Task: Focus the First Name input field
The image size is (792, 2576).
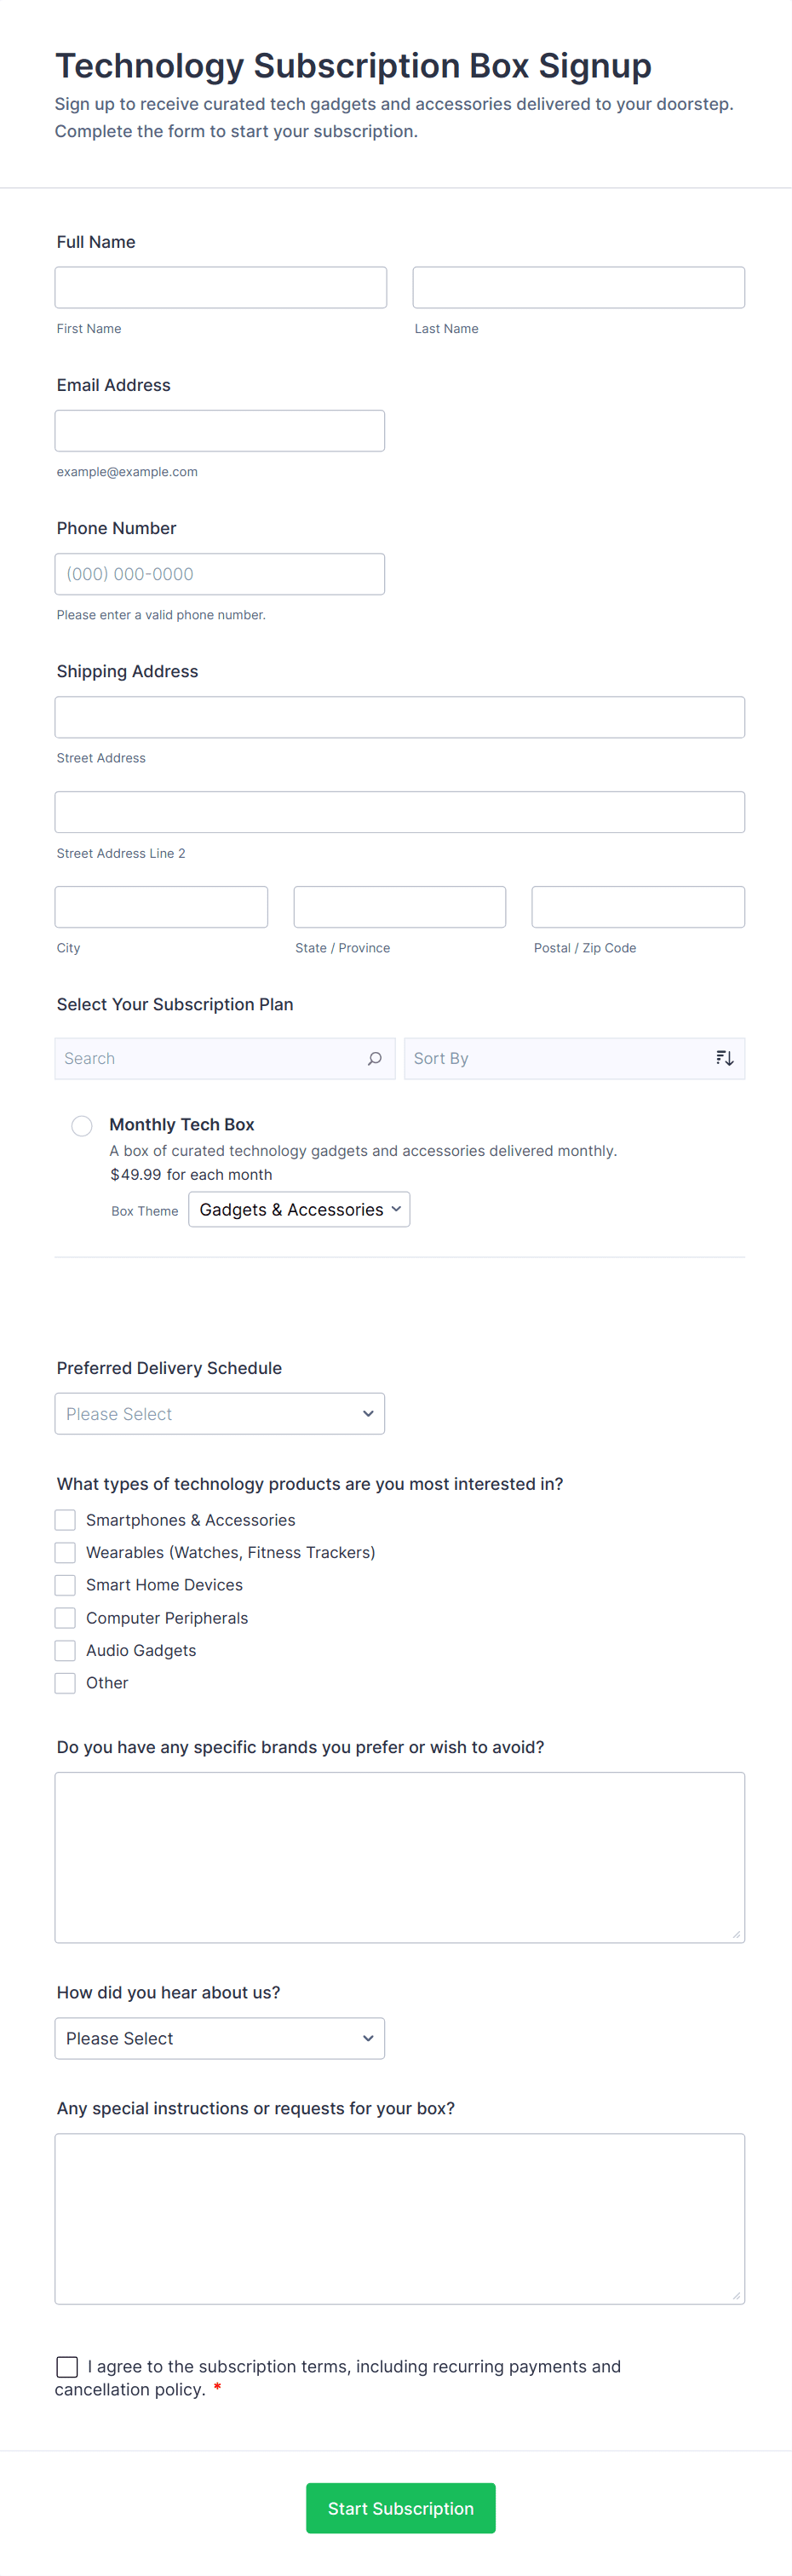Action: (221, 288)
